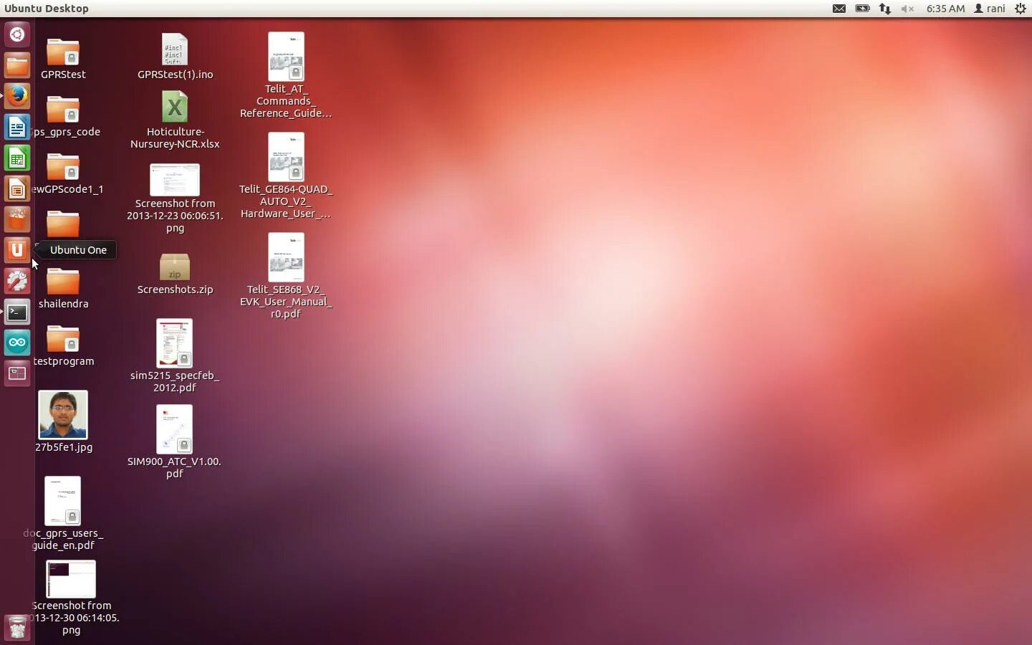
Task: Open the Terminal from launcher
Action: [x=17, y=312]
